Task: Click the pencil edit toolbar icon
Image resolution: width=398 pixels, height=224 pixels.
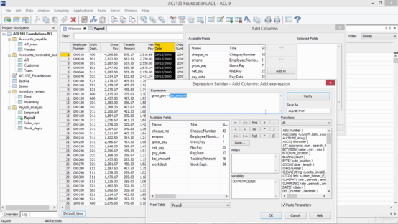Action: coord(220,19)
